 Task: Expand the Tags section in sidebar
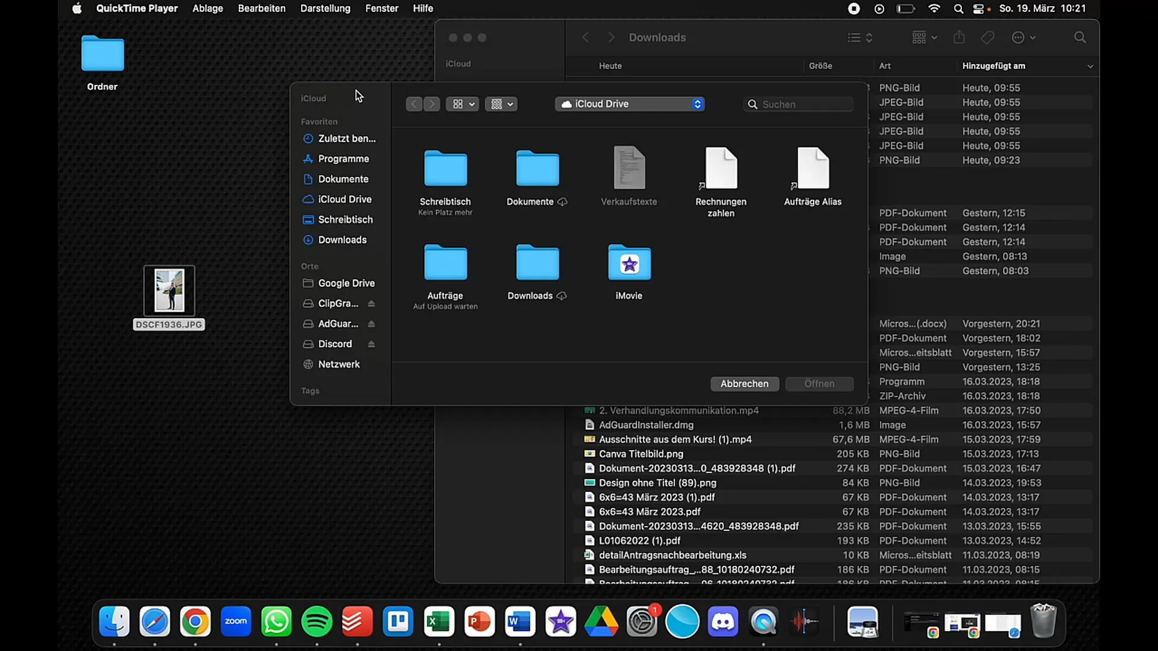pyautogui.click(x=310, y=390)
